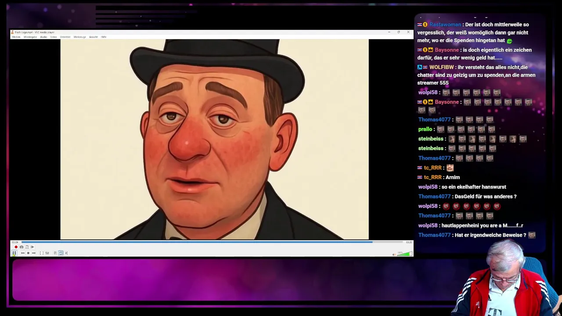Click the VLC cone title bar icon

click(12, 32)
